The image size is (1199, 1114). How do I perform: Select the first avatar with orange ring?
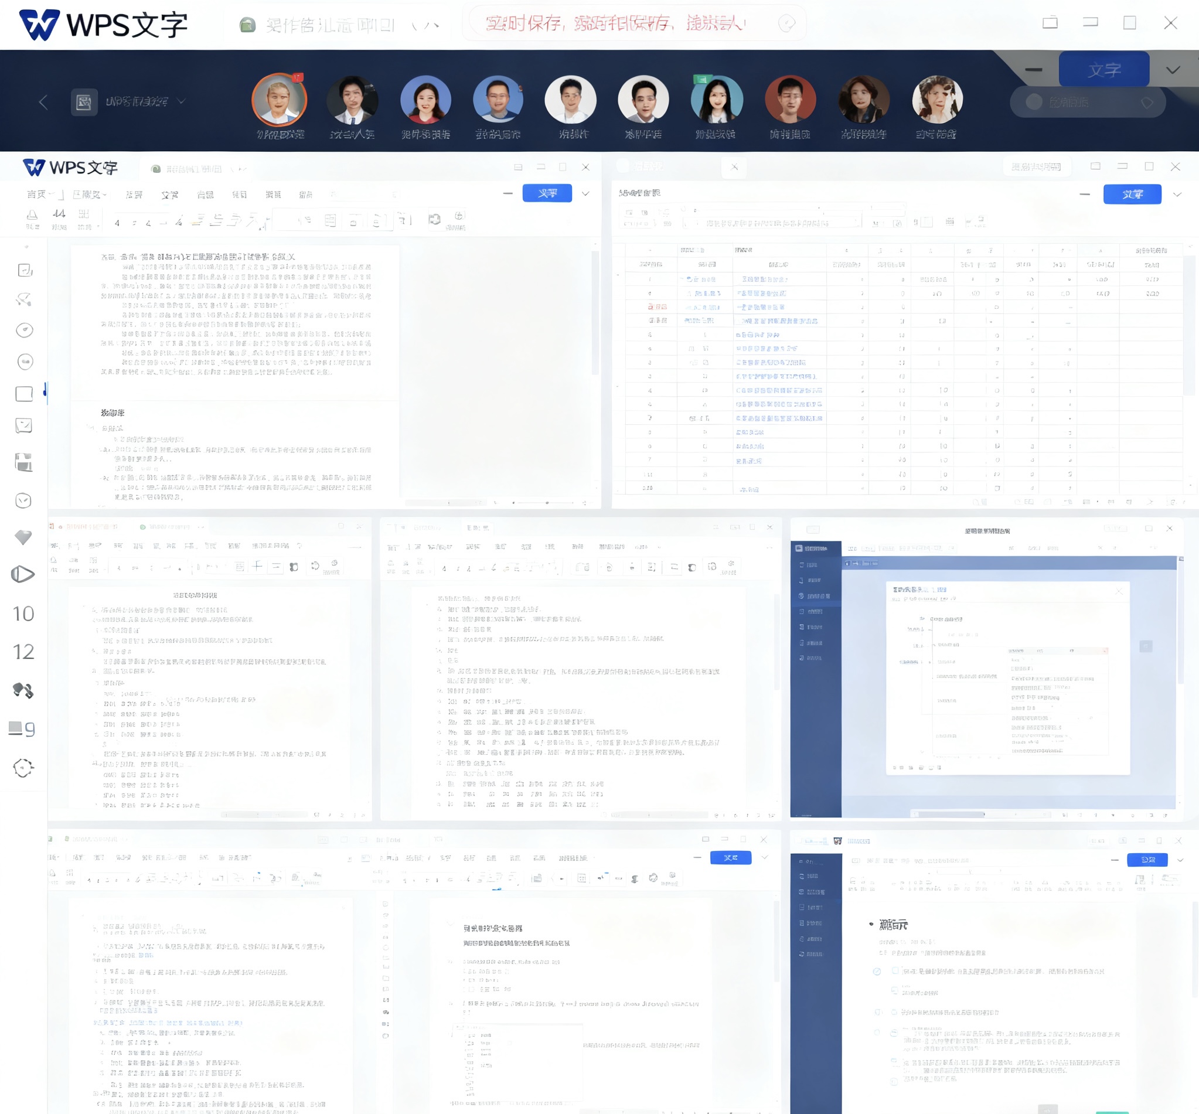(x=279, y=100)
